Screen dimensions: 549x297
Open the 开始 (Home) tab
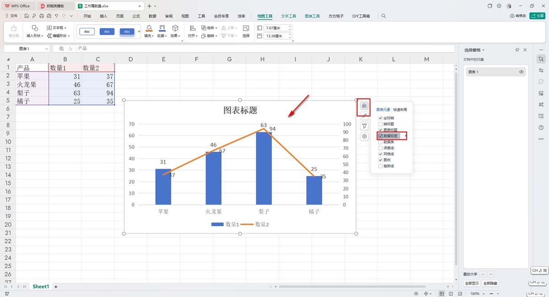coord(87,16)
